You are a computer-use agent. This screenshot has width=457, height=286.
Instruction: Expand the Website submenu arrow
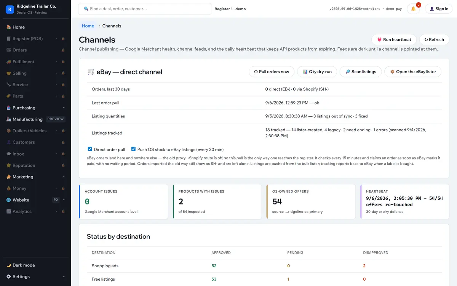[64, 200]
